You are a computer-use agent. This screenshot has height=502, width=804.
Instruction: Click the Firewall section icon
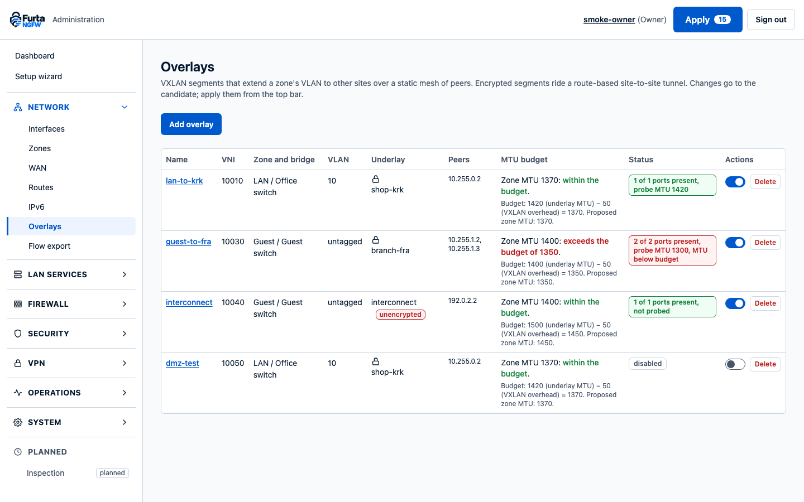[x=18, y=304]
